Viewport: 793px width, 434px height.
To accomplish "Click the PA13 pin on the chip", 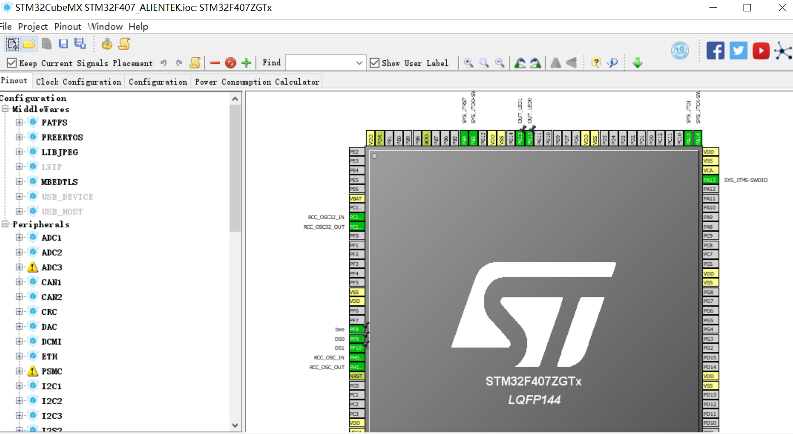I will point(710,180).
